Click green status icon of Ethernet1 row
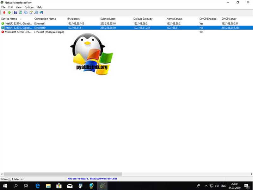The height and width of the screenshot is (190, 253). [x=3, y=23]
